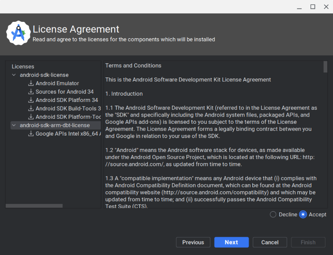Go to the Next wizard step
This screenshot has width=333, height=255.
[x=231, y=242]
